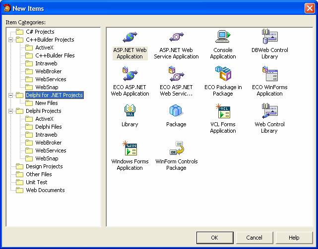Screen dimensions: 318x249
Task: Pick VCL Forms Application icon
Action: coord(223,111)
